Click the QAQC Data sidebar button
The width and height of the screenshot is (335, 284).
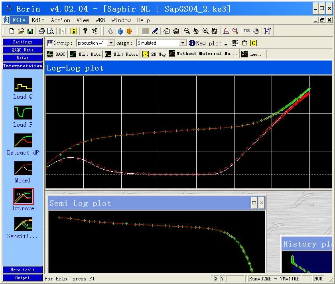click(x=23, y=50)
